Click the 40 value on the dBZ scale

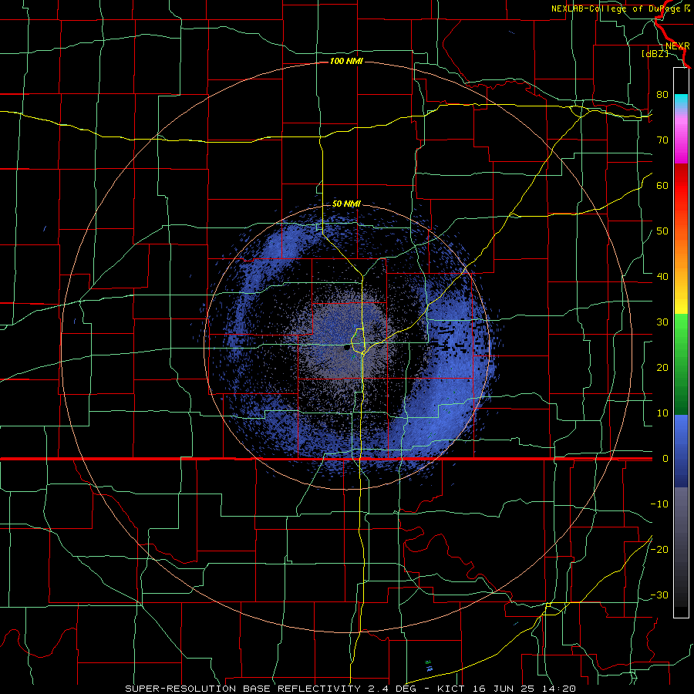tap(662, 277)
